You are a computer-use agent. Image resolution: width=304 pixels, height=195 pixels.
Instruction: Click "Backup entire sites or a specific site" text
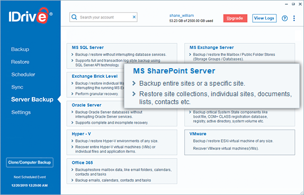[192, 83]
